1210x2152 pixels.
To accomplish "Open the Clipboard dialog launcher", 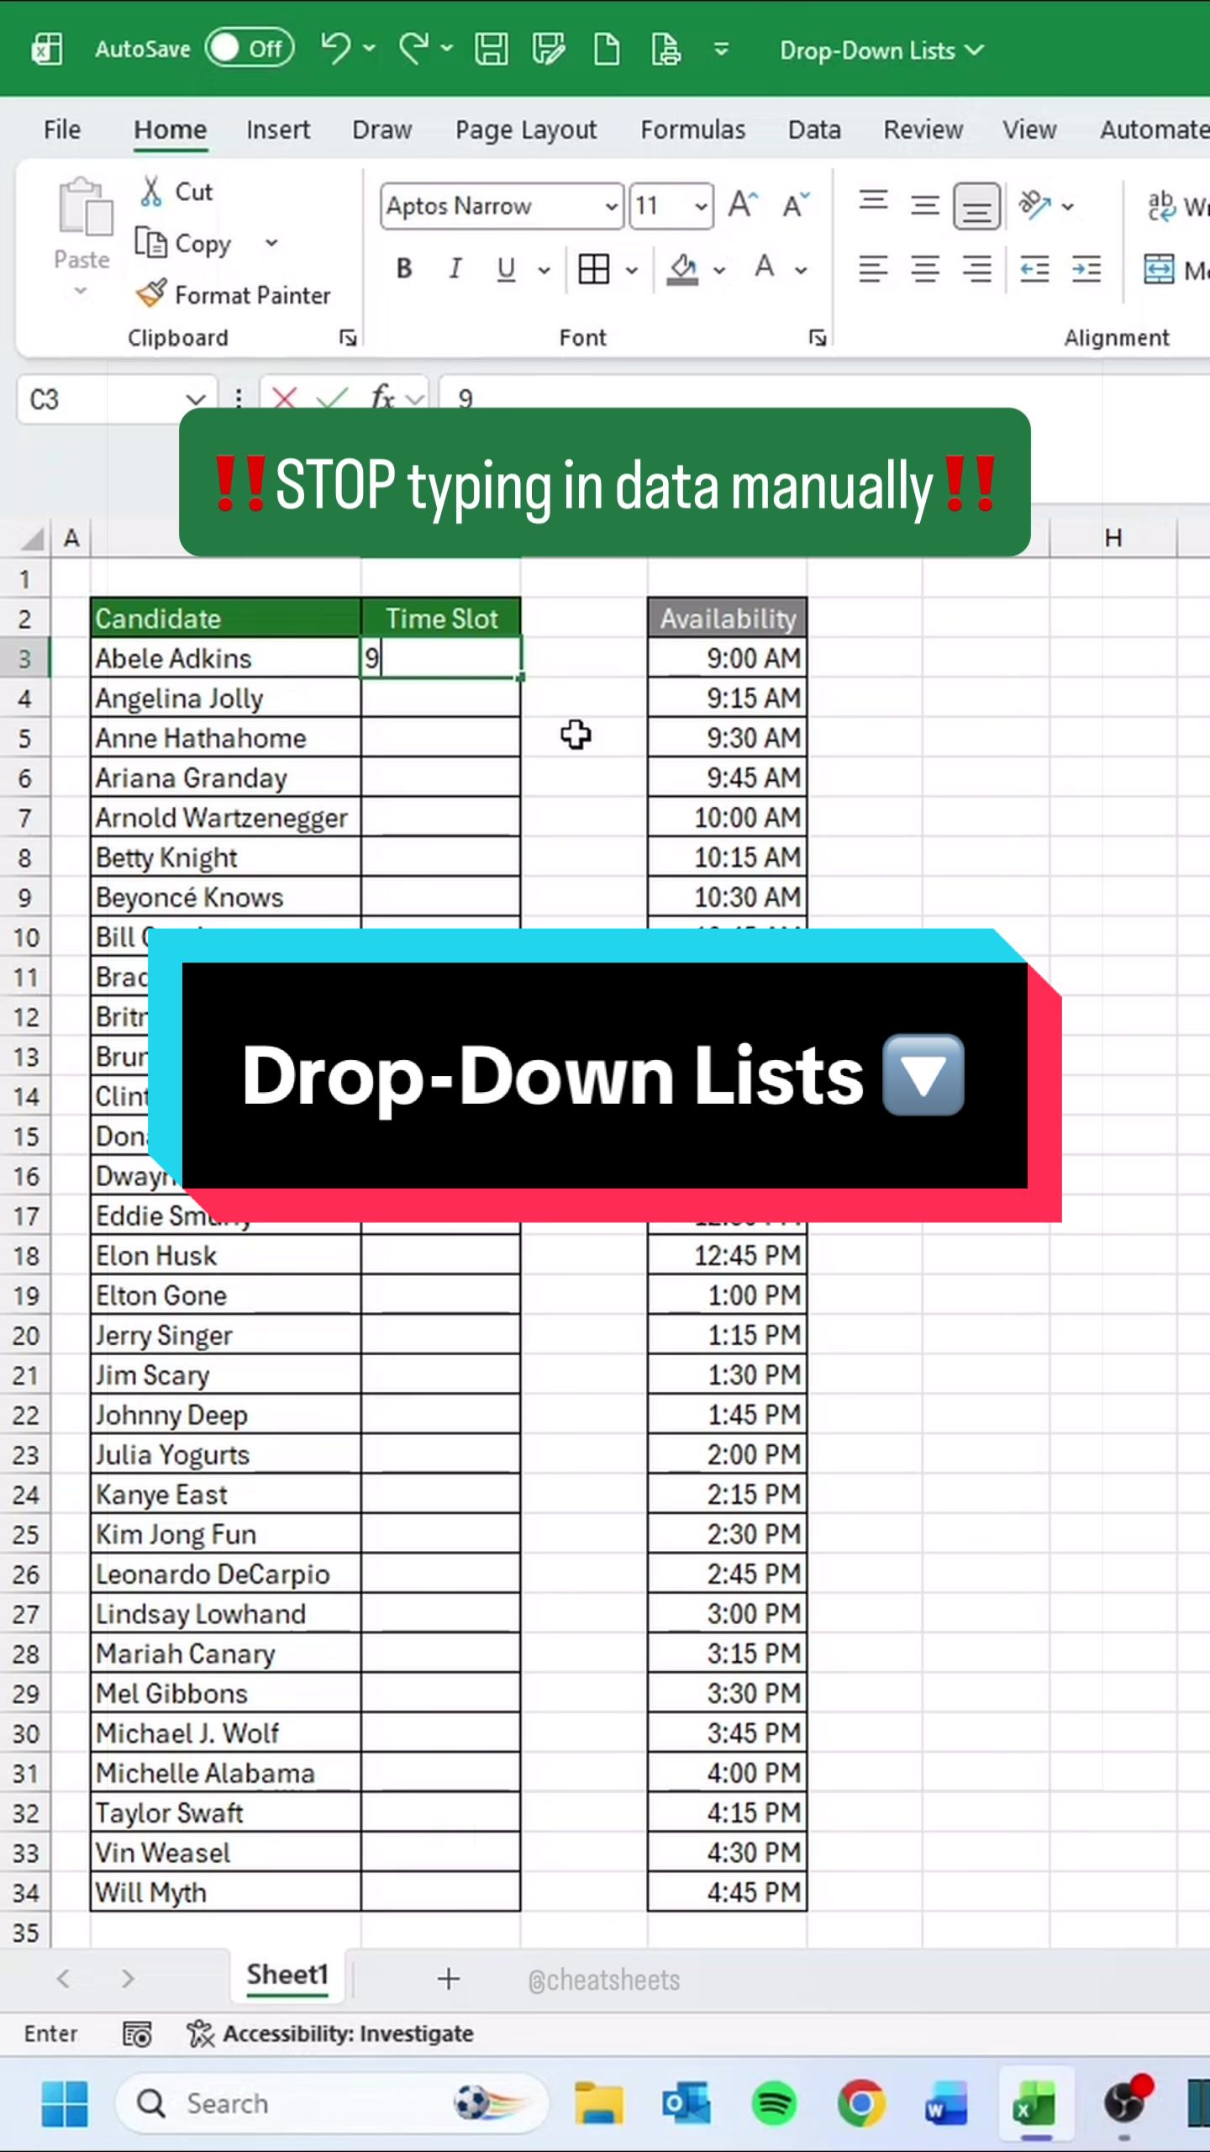I will point(347,338).
